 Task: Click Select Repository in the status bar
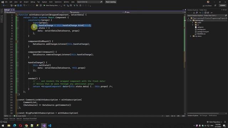tap(214, 122)
